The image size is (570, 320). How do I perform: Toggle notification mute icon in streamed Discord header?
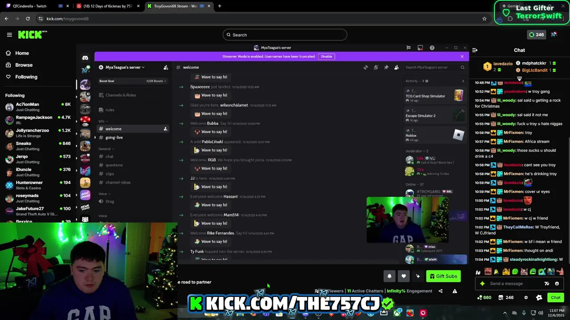[376, 67]
